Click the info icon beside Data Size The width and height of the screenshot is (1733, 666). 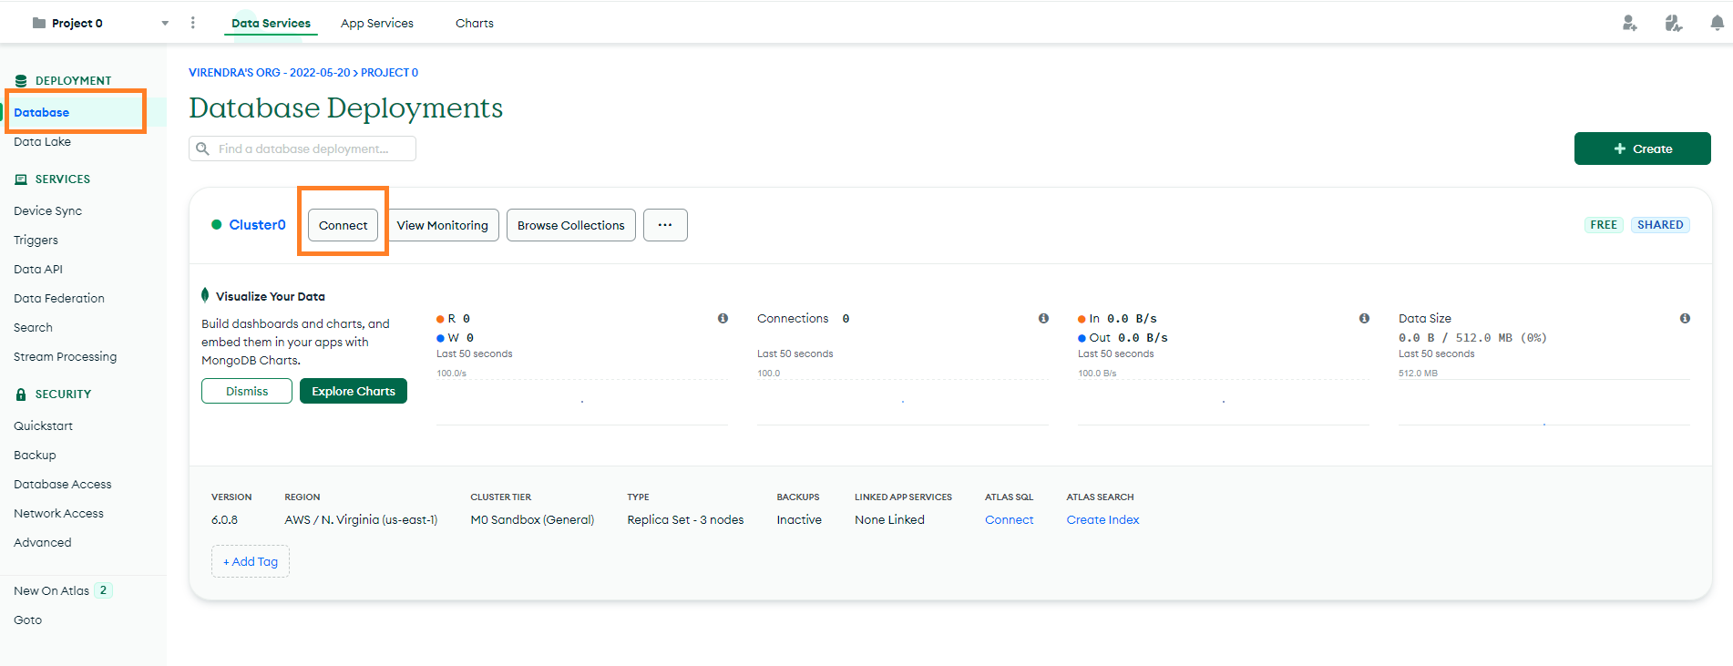1685,318
